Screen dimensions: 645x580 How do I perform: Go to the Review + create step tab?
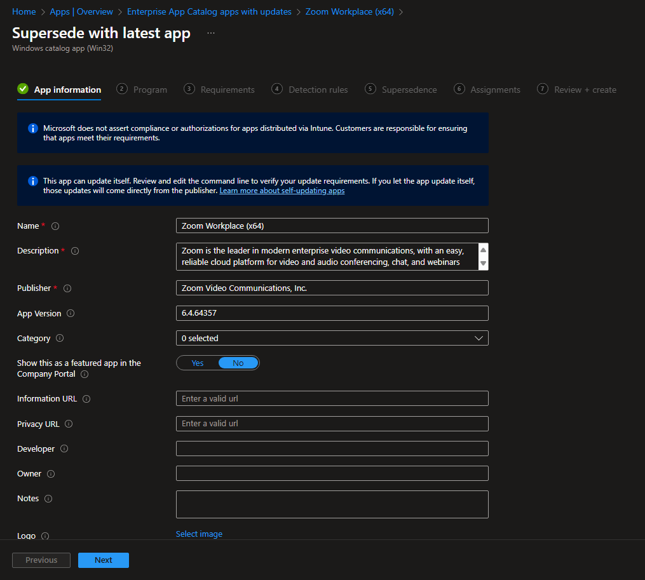[x=577, y=90]
